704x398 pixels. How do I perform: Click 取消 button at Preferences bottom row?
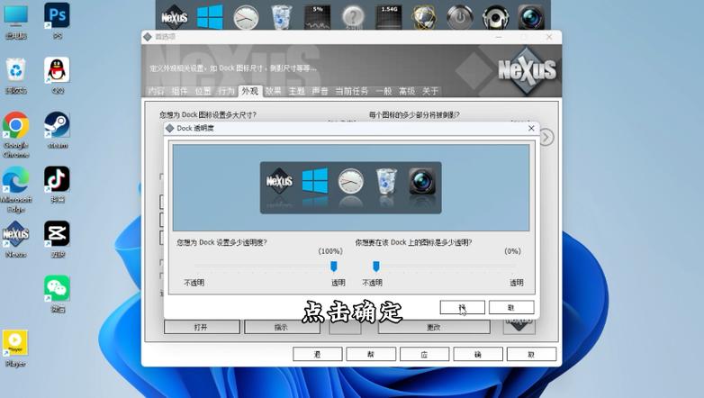tap(531, 354)
